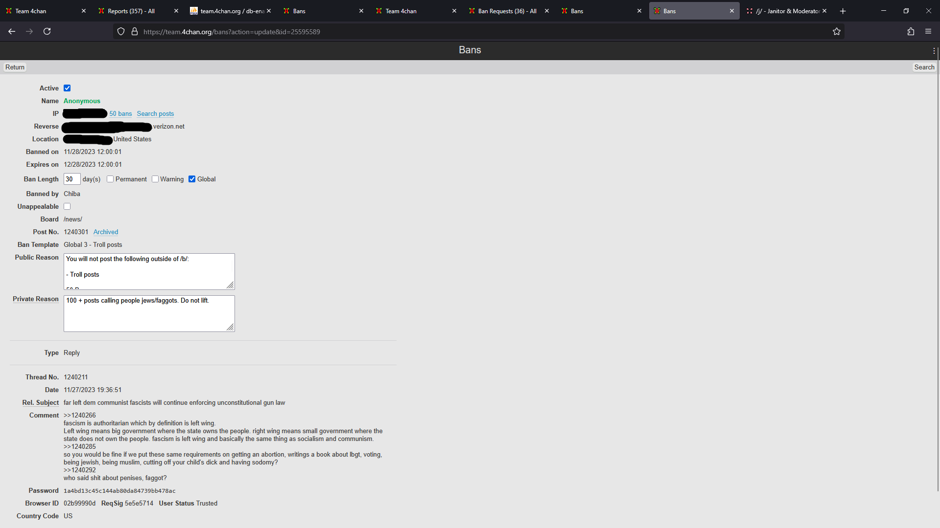Screen dimensions: 940x528
Task: Reload the current page
Action: pos(47,32)
